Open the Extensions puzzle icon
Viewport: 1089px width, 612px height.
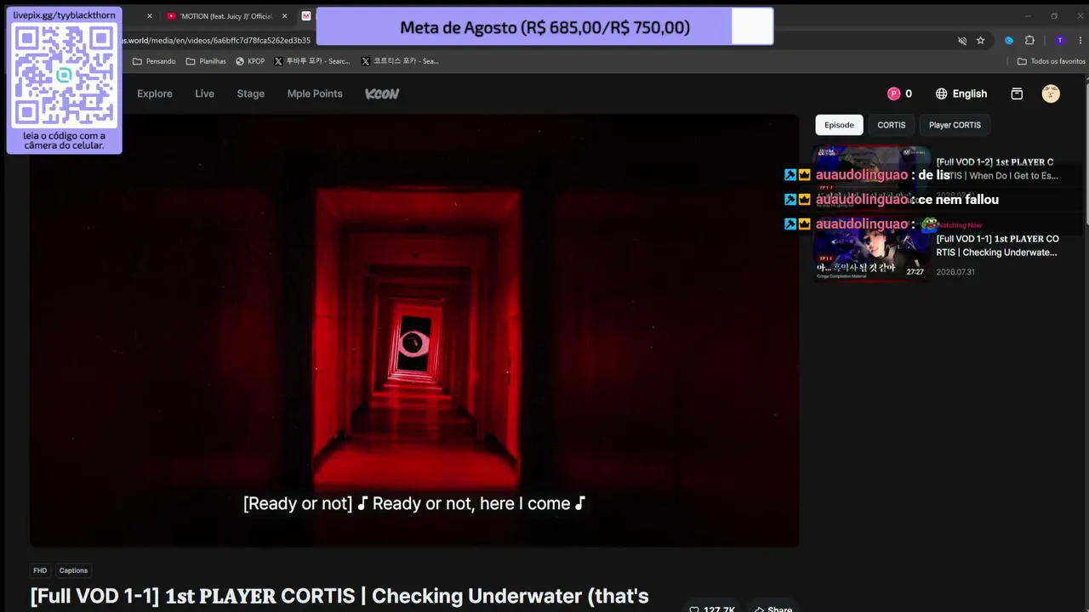click(1029, 40)
